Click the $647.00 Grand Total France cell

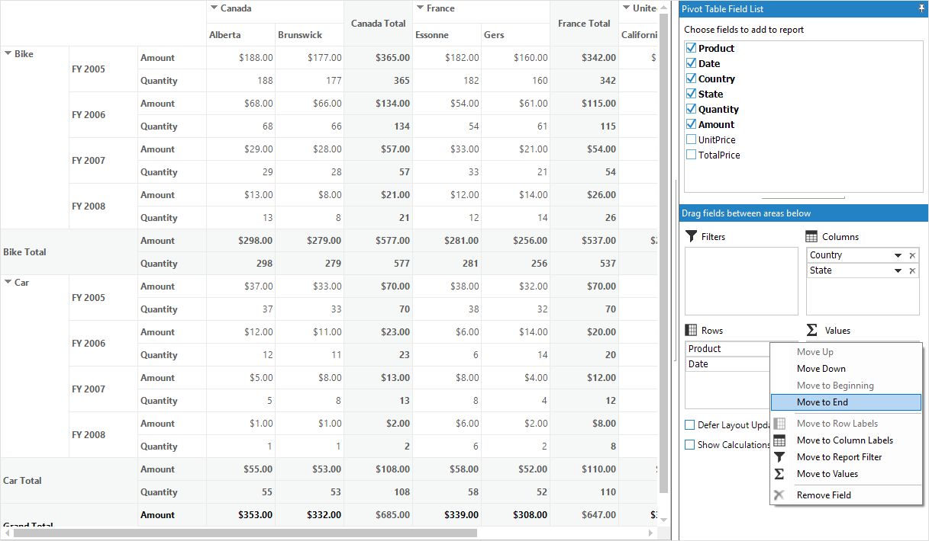coord(585,515)
